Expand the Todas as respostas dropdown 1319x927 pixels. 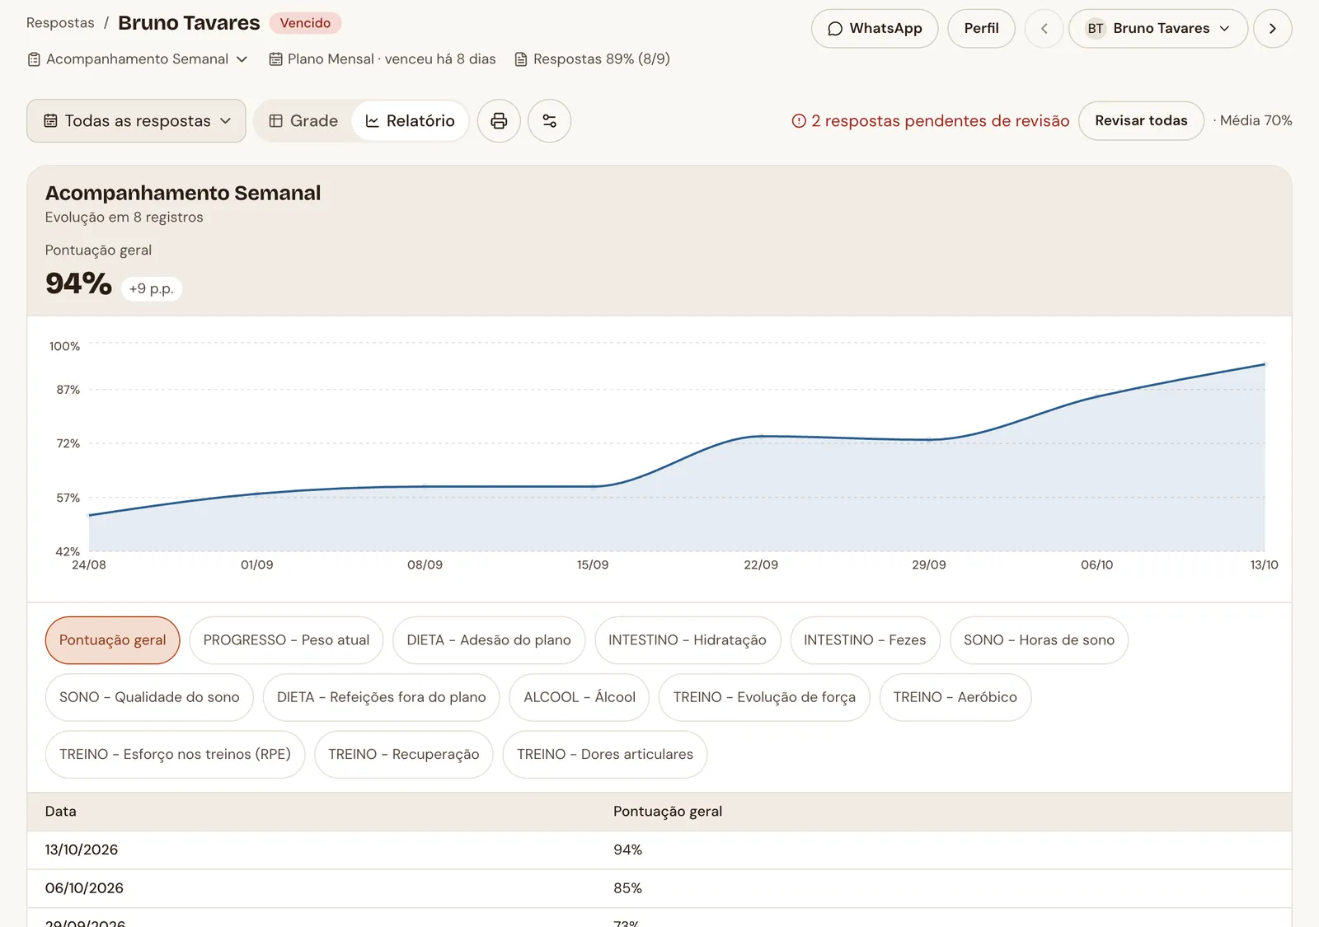tap(136, 121)
